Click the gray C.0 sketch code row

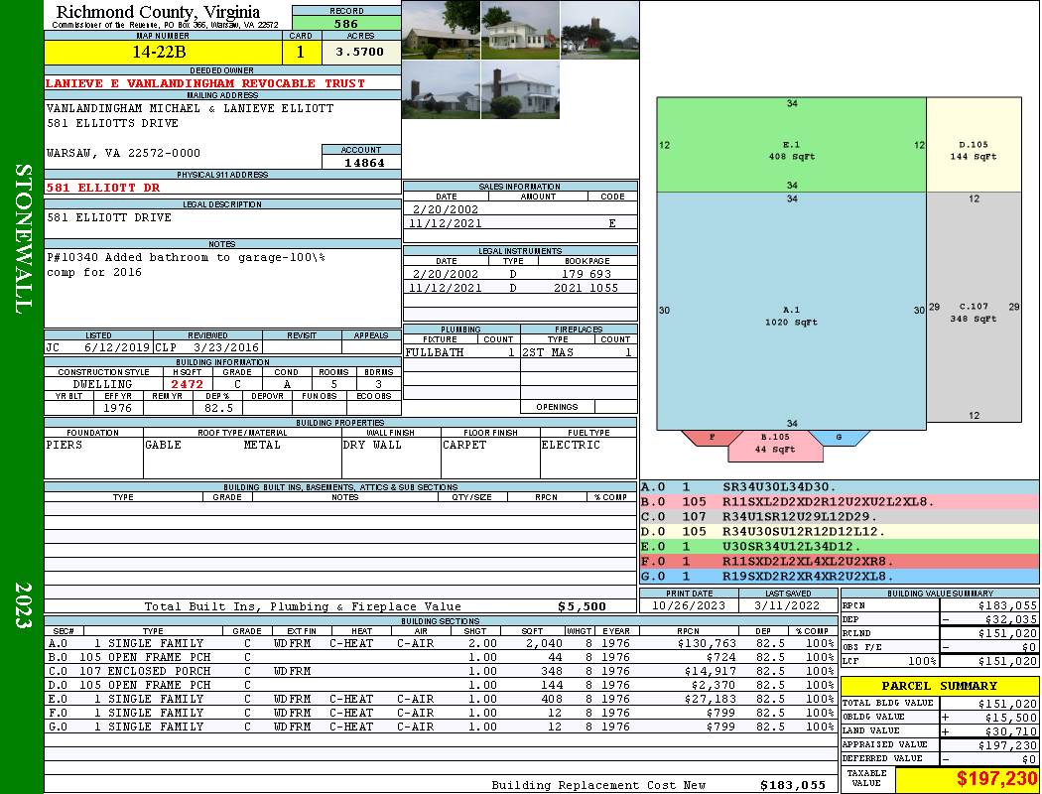tap(840, 516)
